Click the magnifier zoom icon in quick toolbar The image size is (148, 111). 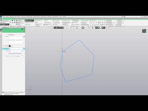tap(73, 28)
